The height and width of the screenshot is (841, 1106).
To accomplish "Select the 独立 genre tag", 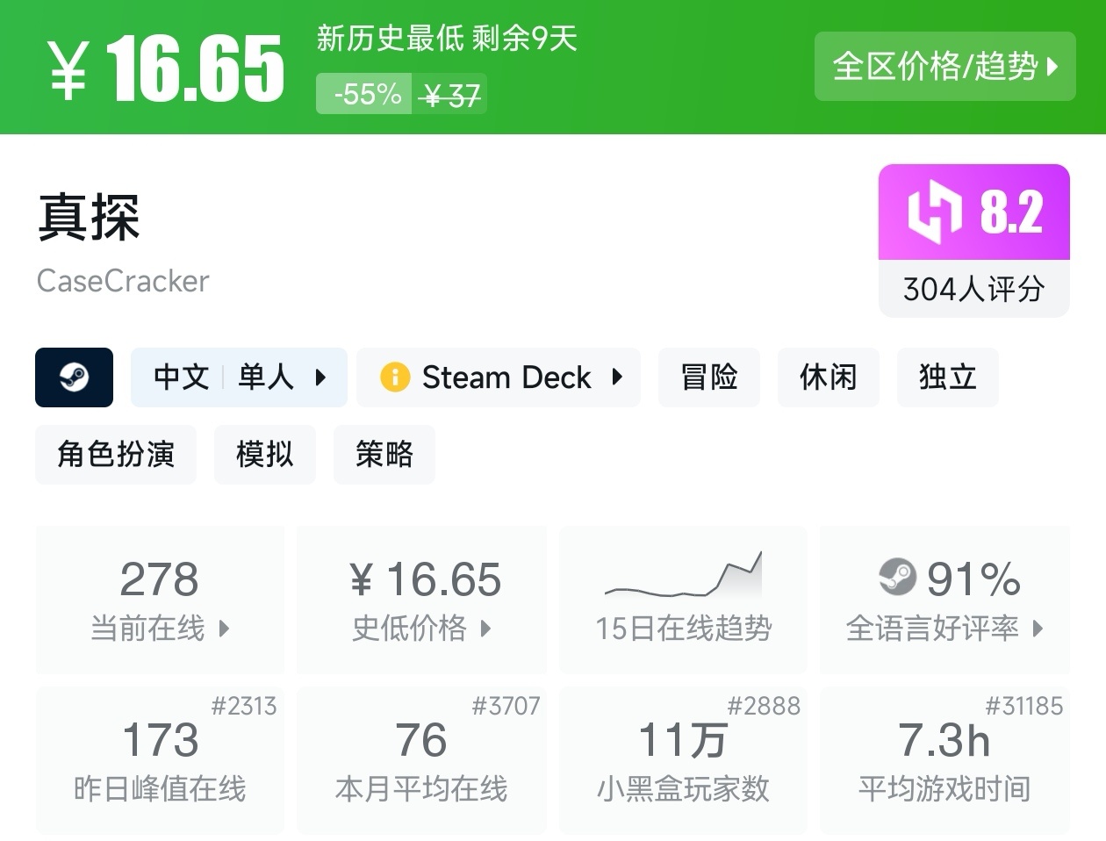I will (947, 377).
